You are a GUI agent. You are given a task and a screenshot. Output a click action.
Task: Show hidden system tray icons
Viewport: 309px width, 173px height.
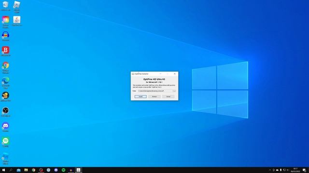click(x=270, y=170)
